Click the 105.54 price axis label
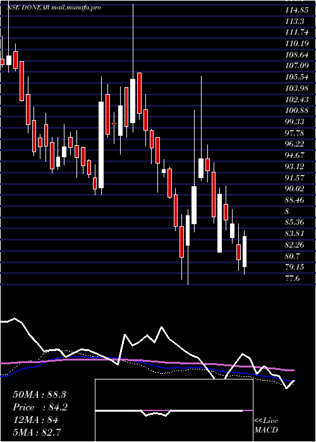 coord(296,77)
